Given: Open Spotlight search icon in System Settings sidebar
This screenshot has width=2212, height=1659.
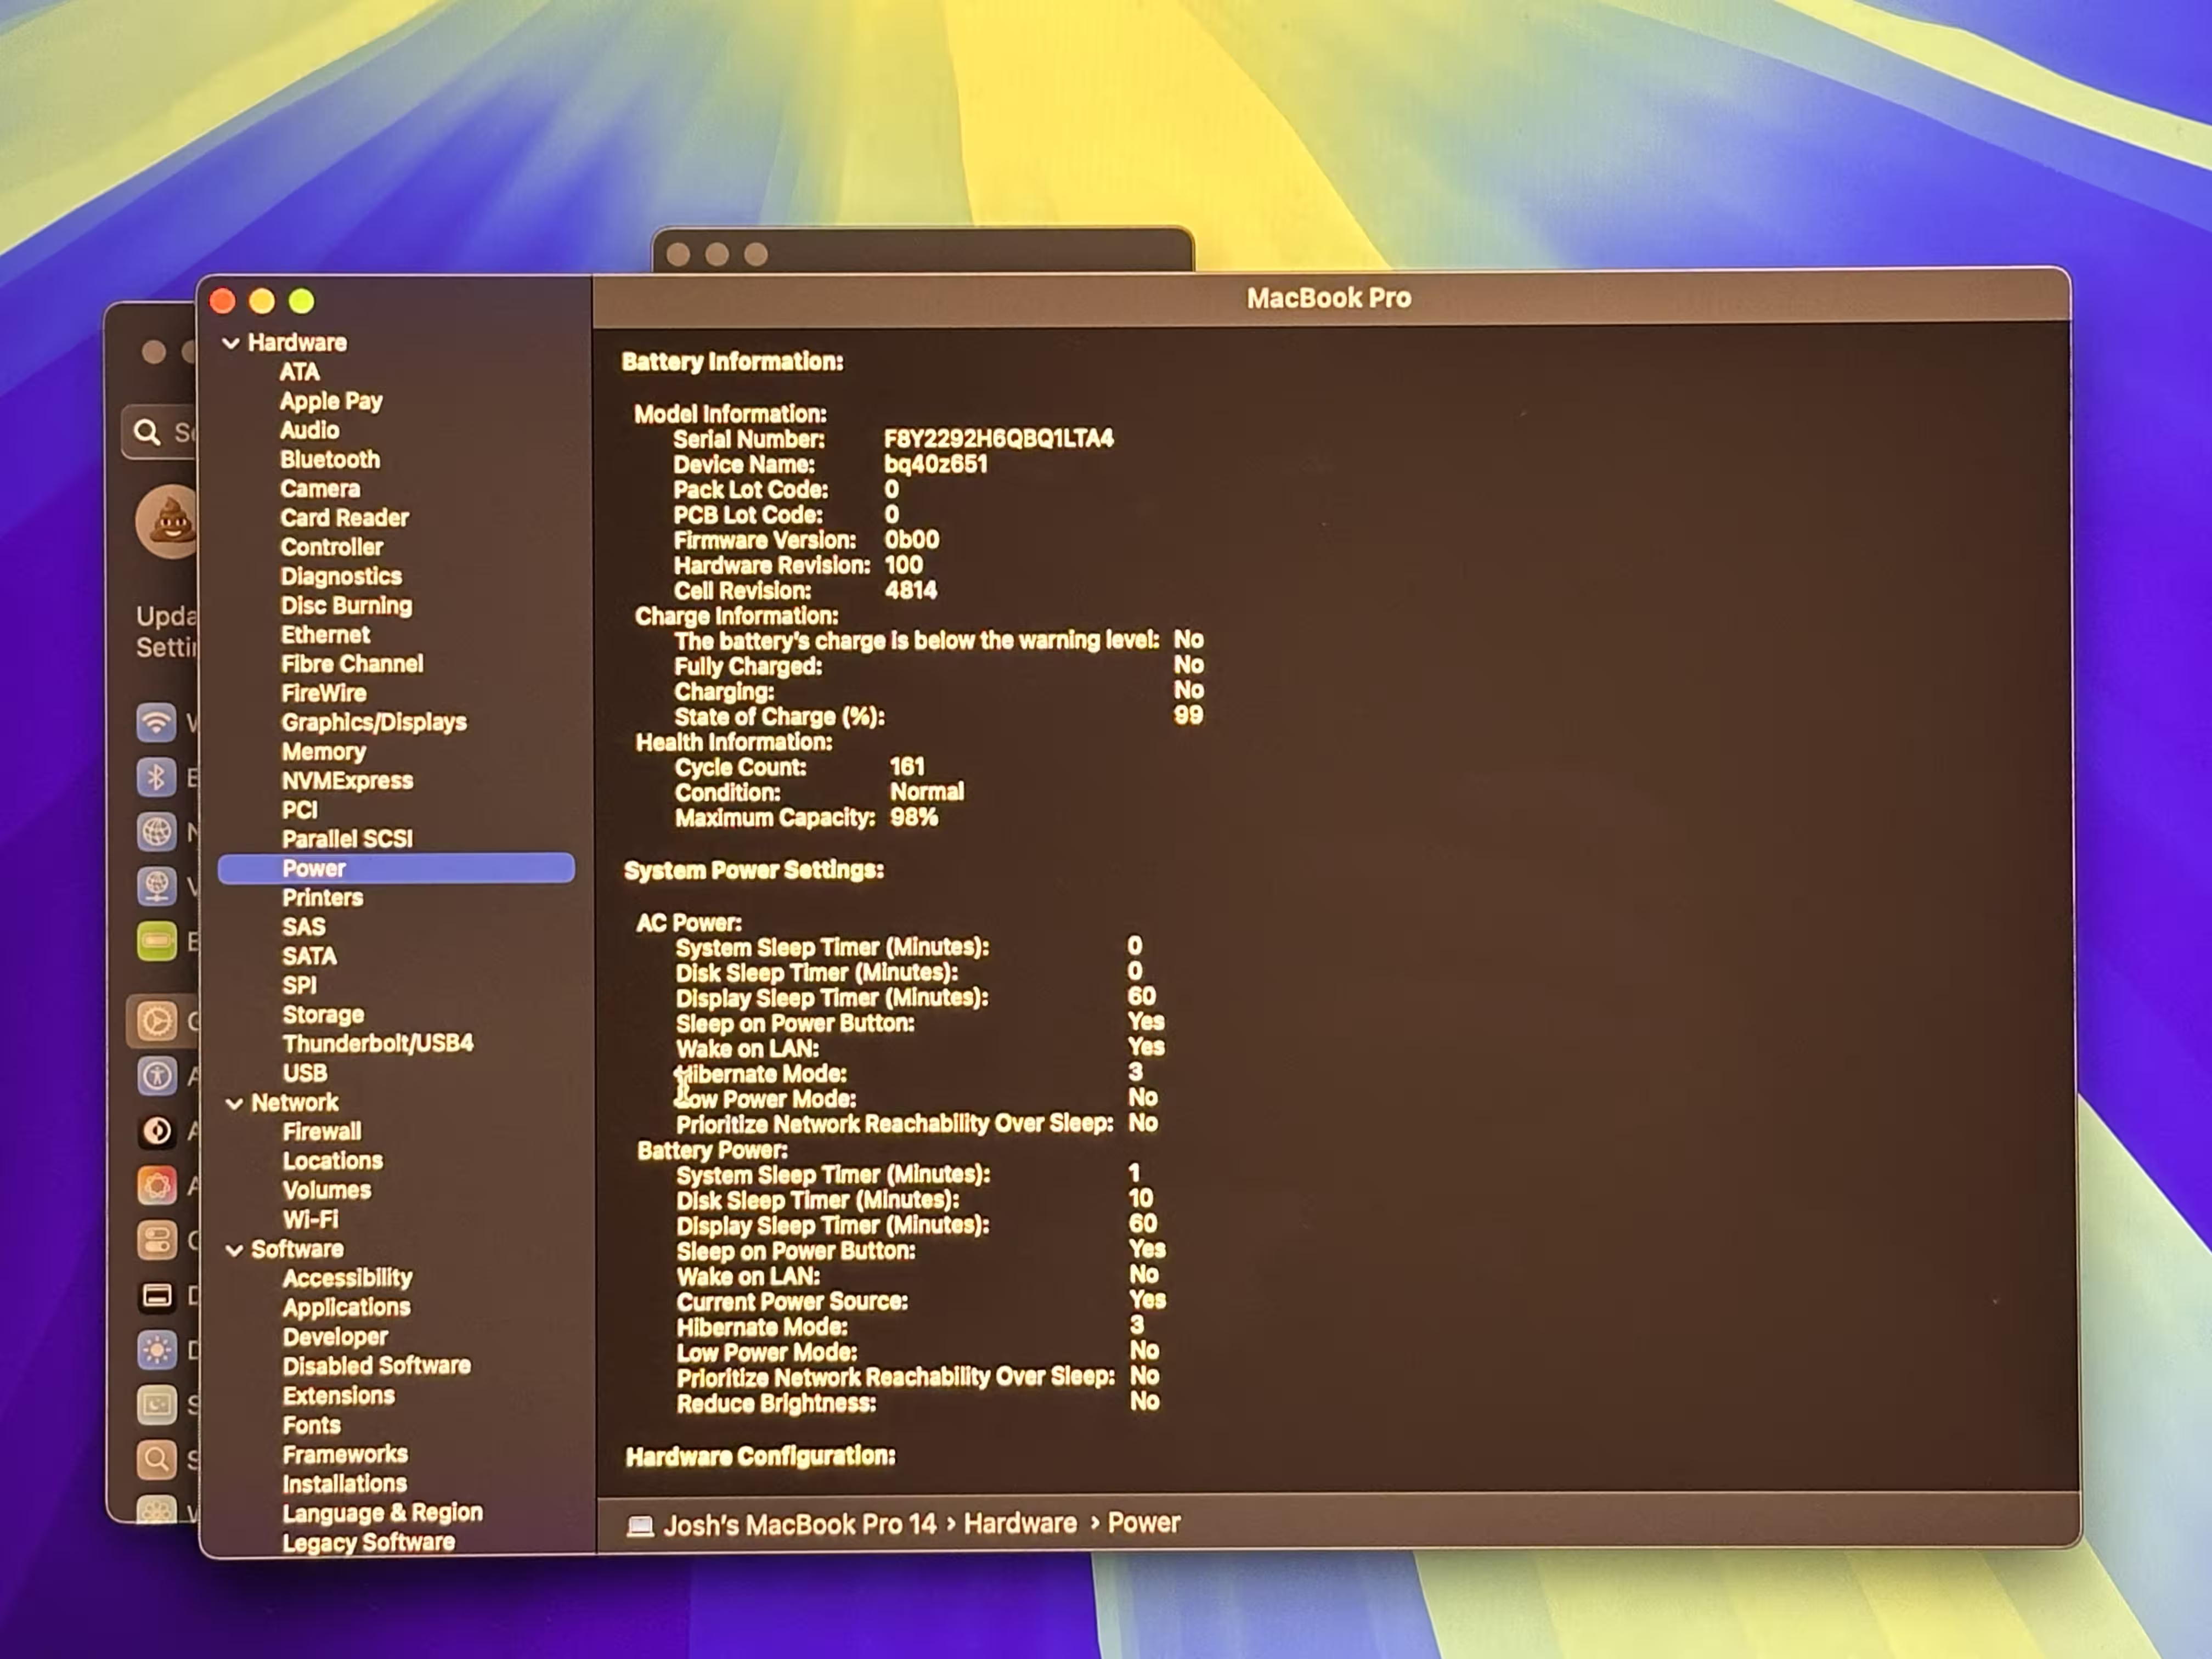Looking at the screenshot, I should pos(157,1460).
